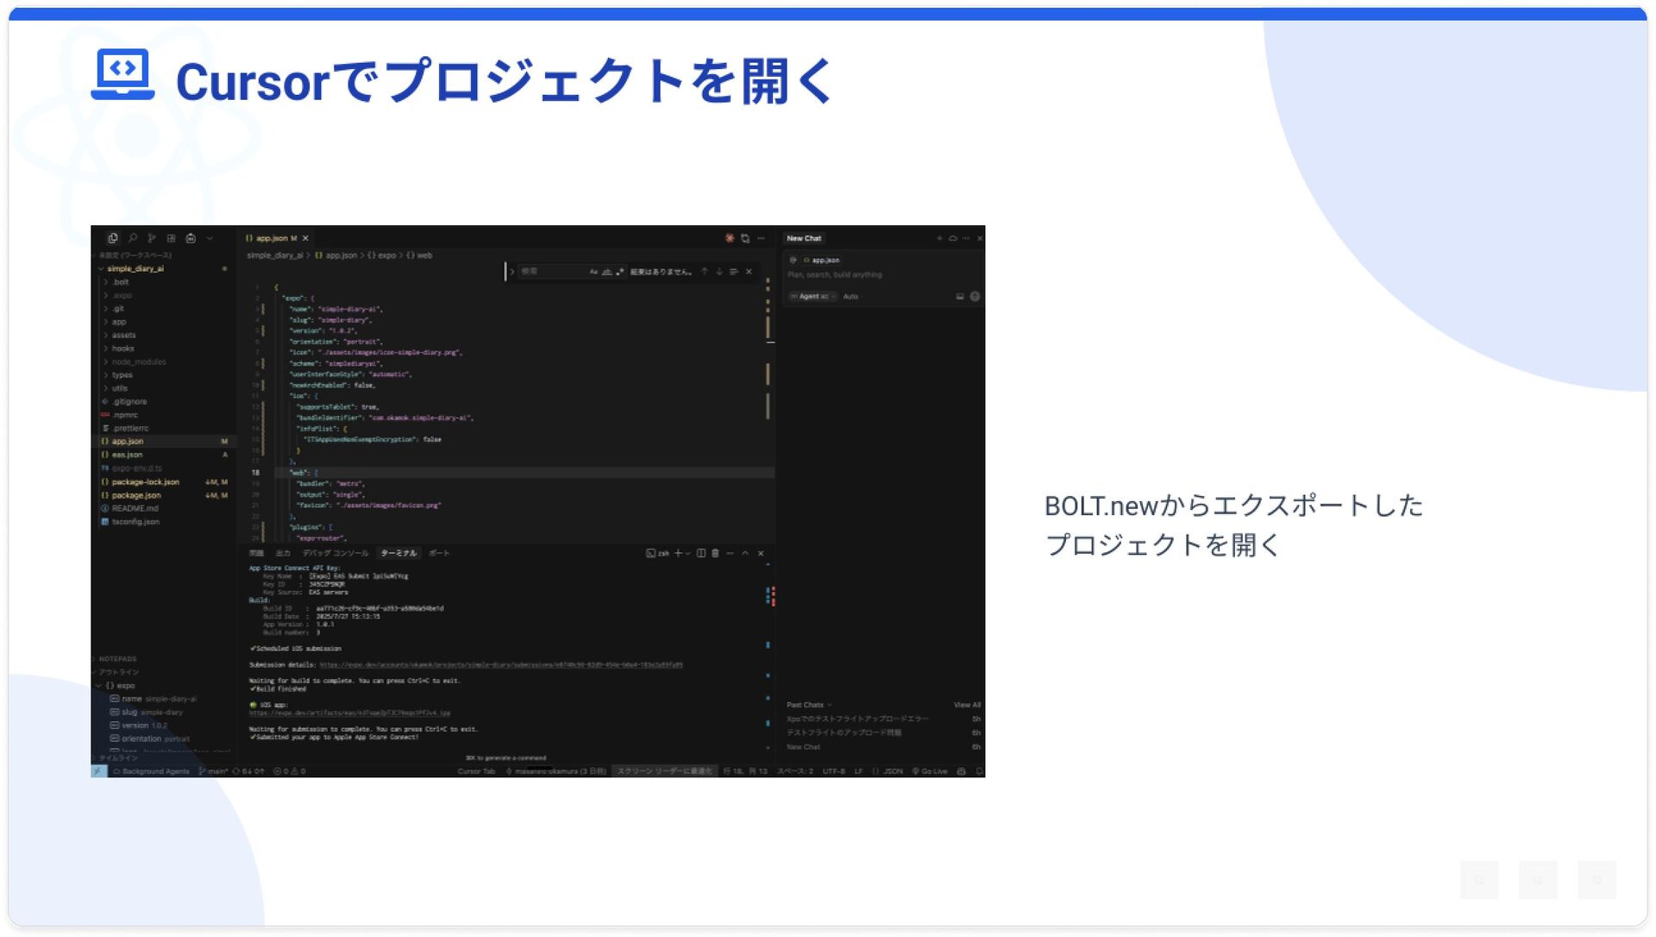Close the find widget
The image size is (1656, 937).
(x=749, y=272)
